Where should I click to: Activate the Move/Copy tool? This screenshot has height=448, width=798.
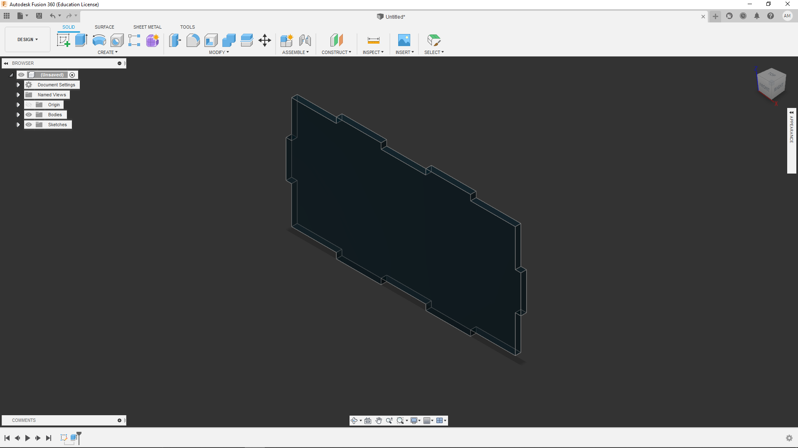click(265, 40)
